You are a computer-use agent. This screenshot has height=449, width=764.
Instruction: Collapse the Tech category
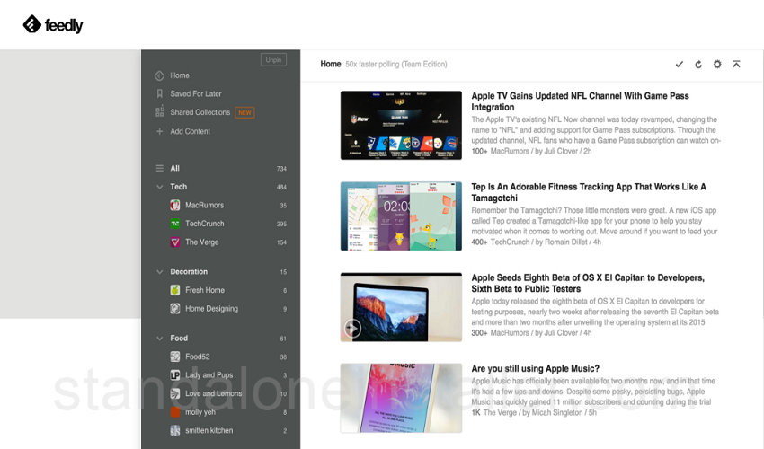pos(159,187)
